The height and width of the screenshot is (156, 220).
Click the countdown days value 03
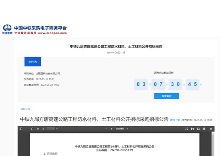141,84
